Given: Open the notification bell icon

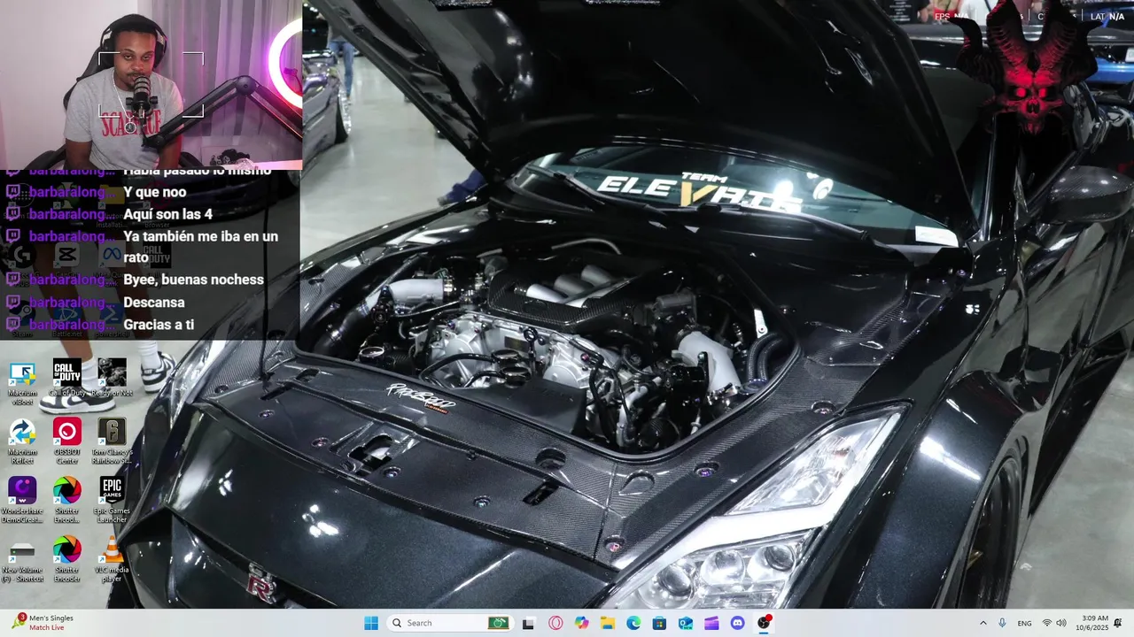Looking at the screenshot, I should [1118, 623].
